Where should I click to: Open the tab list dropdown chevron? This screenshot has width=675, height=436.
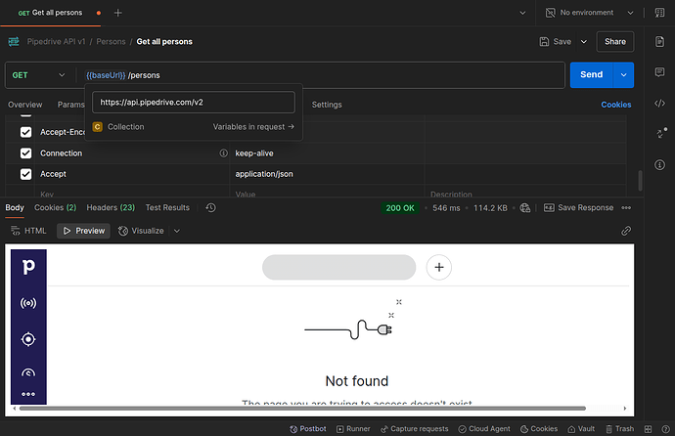point(522,13)
